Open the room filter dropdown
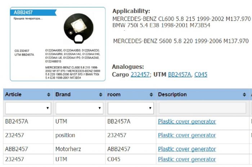 (131, 108)
